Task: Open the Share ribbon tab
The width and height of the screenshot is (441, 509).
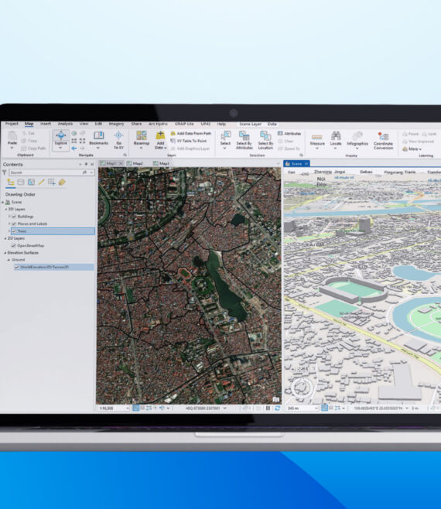Action: point(136,124)
